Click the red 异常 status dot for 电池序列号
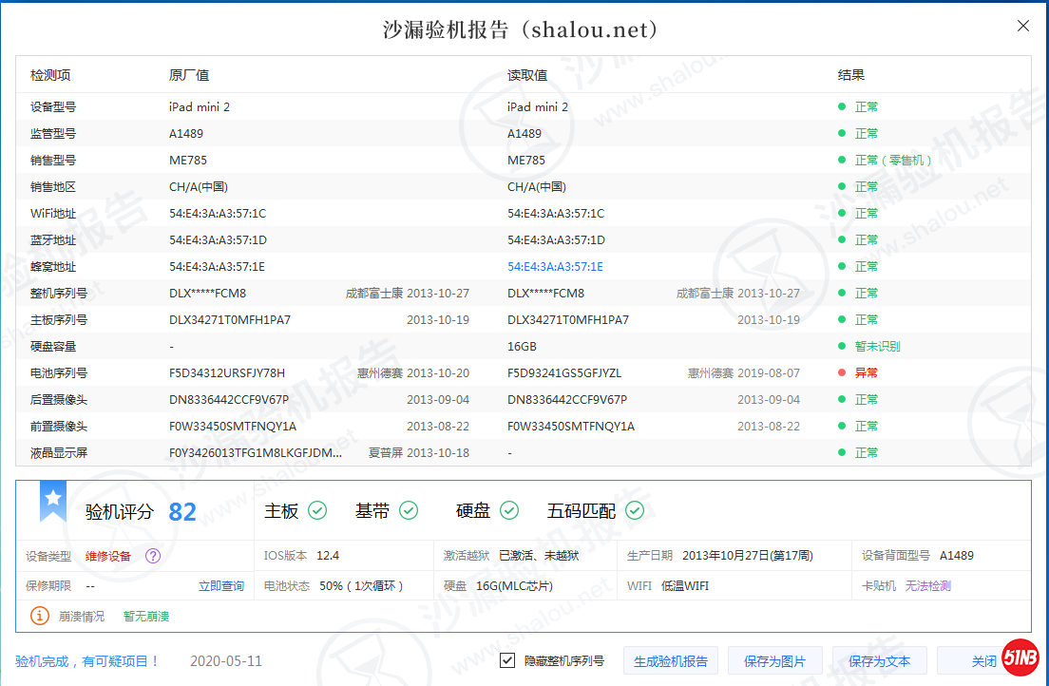 click(x=842, y=373)
